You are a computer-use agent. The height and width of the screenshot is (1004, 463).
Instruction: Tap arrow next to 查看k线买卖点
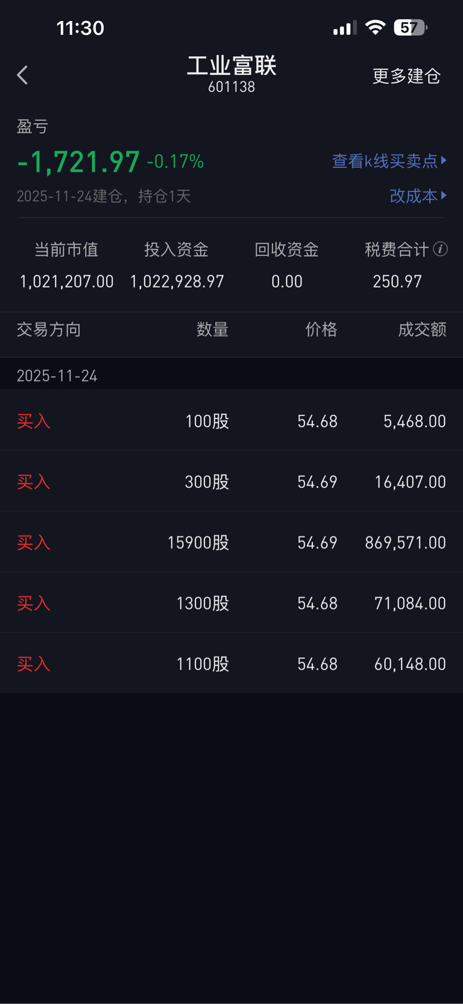[x=444, y=160]
